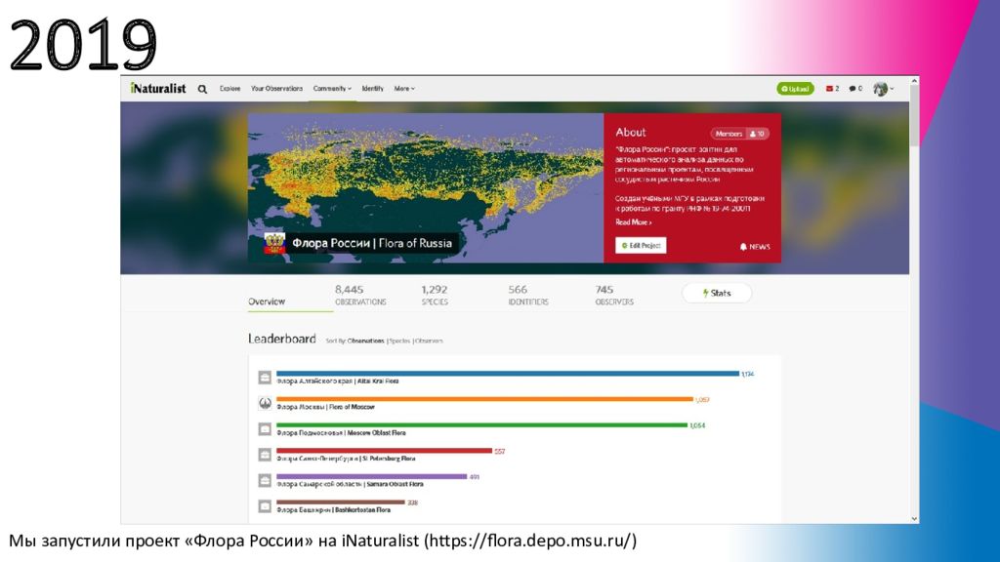Click the green Upload button
Viewport: 1000px width, 562px height.
coord(795,89)
